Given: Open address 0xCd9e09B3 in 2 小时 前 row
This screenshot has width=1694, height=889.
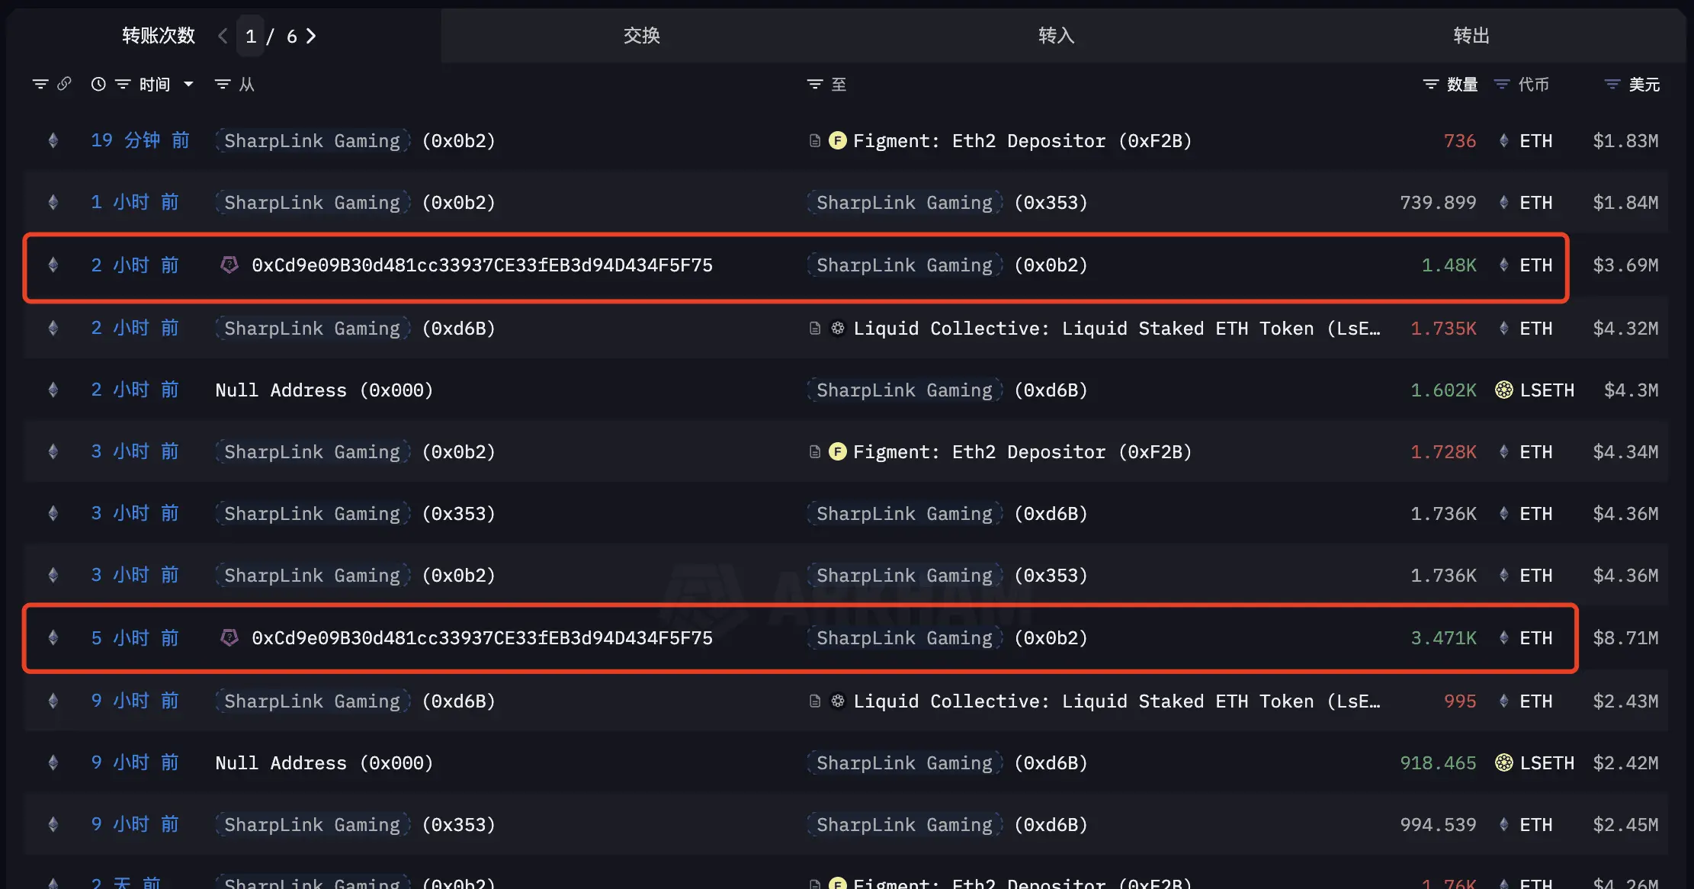Looking at the screenshot, I should [483, 265].
